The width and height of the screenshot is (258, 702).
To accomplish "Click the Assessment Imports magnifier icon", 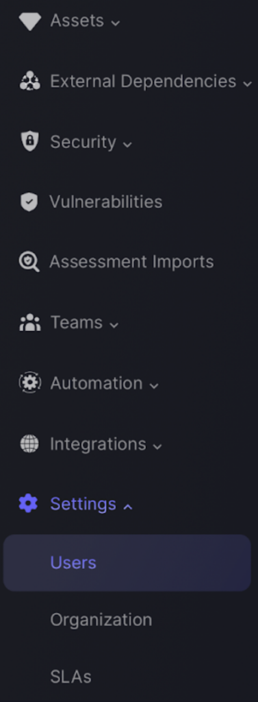I will pos(29,262).
